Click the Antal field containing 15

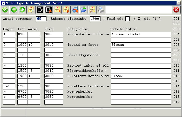34,76
